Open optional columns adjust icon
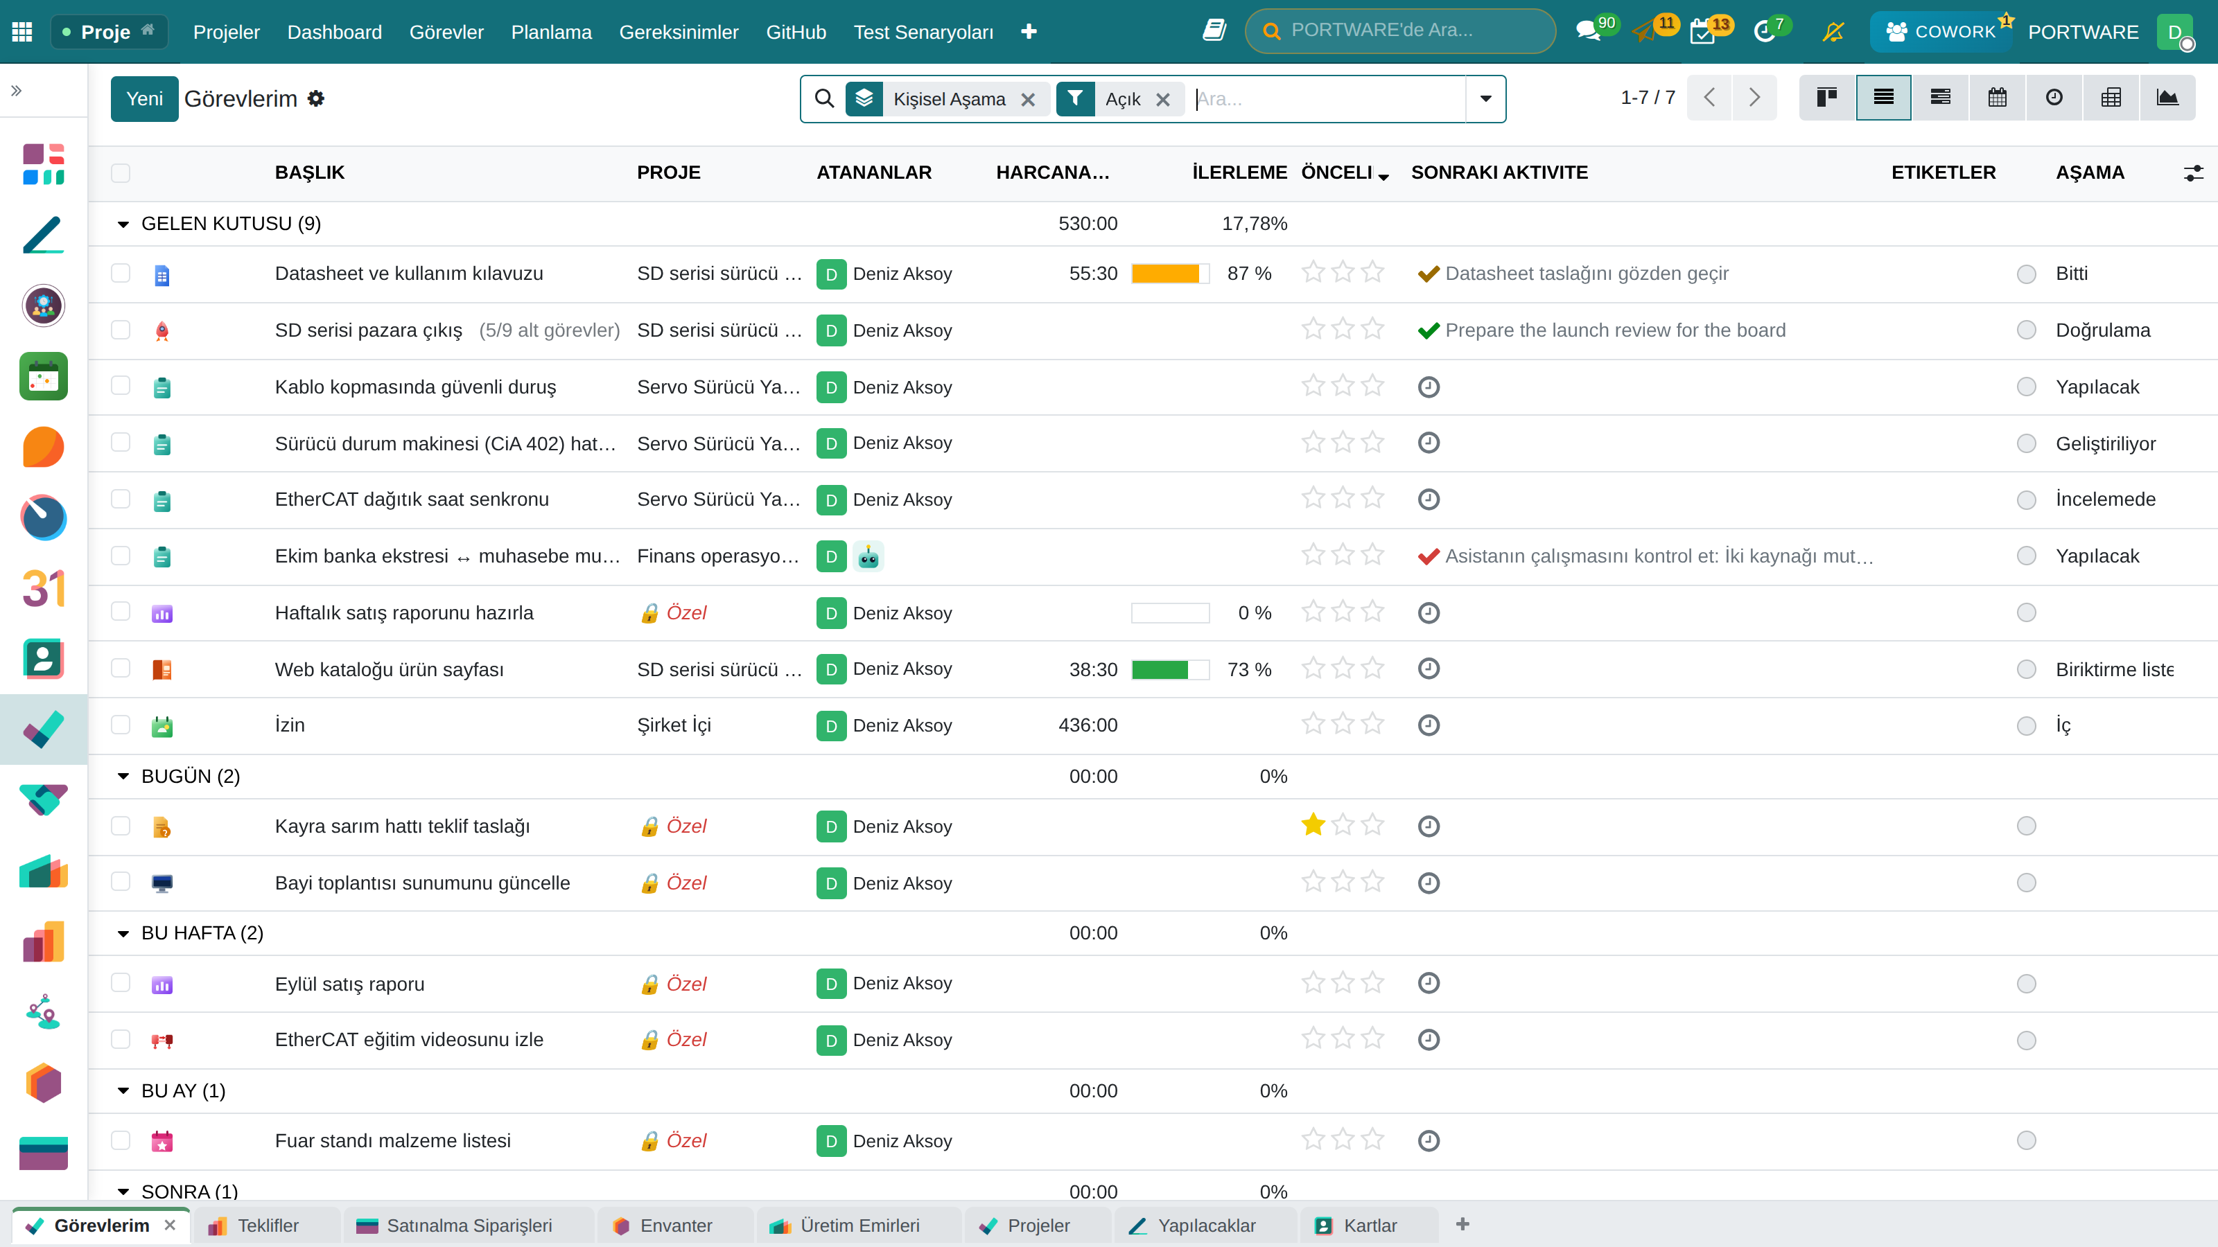 [x=2193, y=173]
